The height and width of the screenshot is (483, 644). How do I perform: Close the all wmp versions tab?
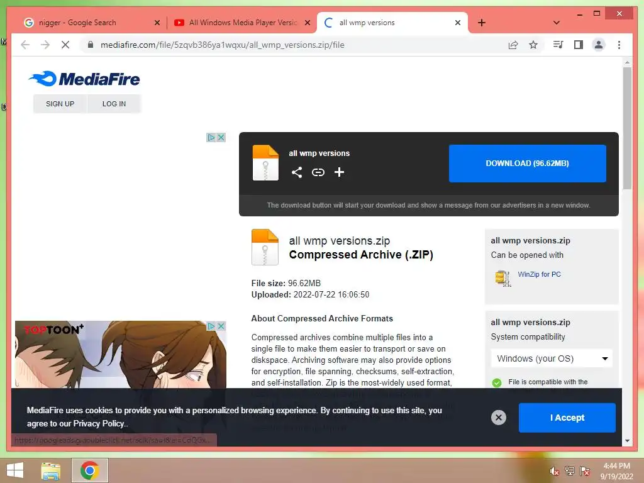click(458, 23)
